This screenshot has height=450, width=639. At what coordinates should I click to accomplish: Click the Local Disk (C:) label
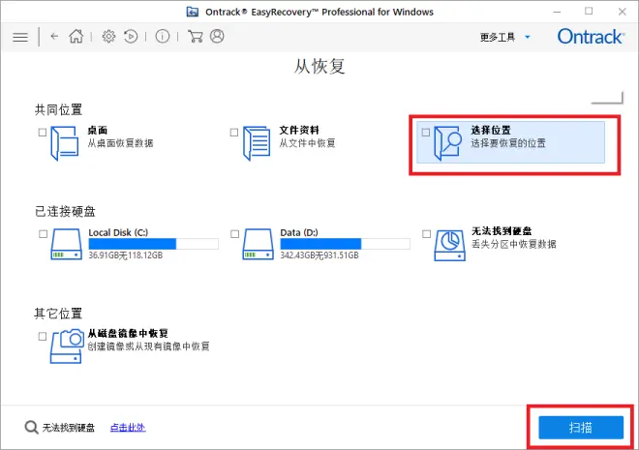pos(118,232)
